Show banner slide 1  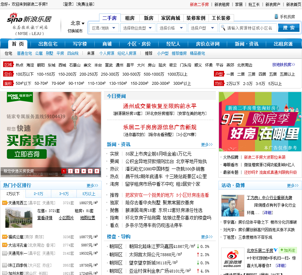tap(64, 171)
